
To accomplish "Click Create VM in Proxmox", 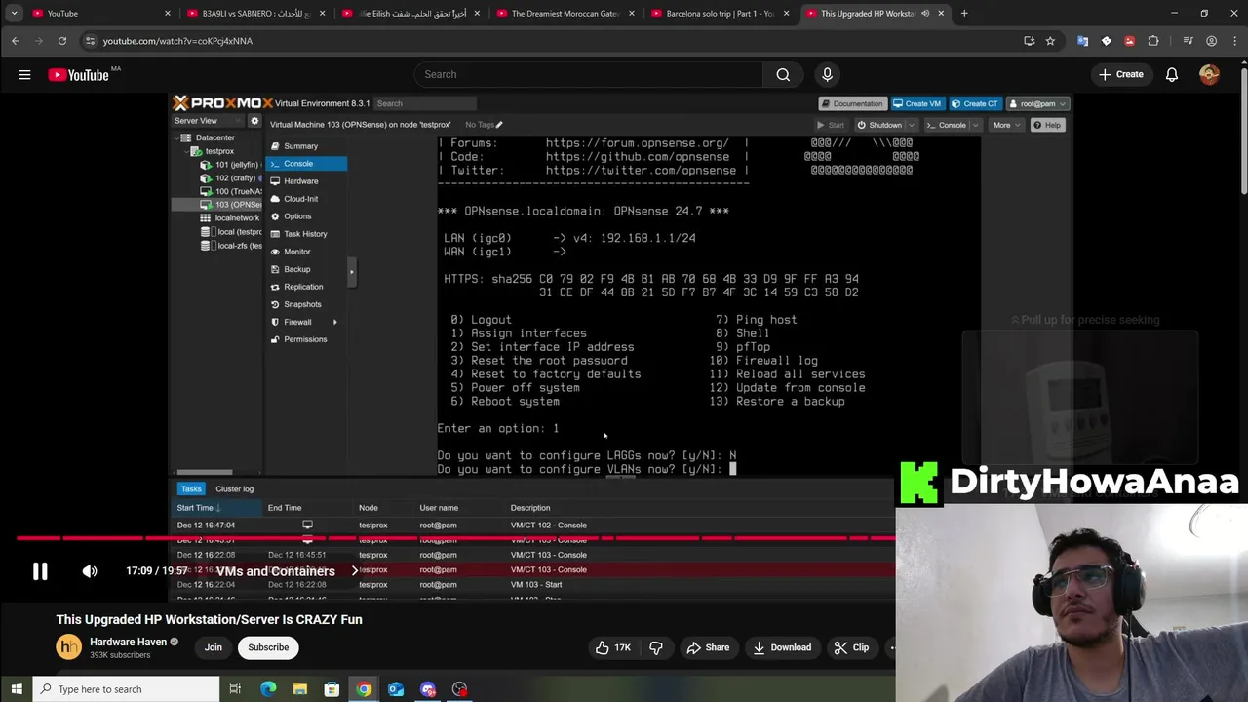I will click(917, 103).
